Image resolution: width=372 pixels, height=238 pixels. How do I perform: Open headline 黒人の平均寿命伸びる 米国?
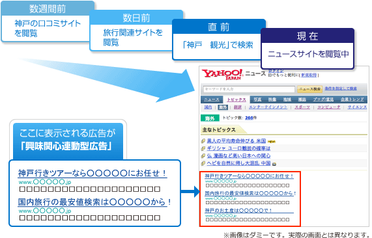pyautogui.click(x=236, y=141)
